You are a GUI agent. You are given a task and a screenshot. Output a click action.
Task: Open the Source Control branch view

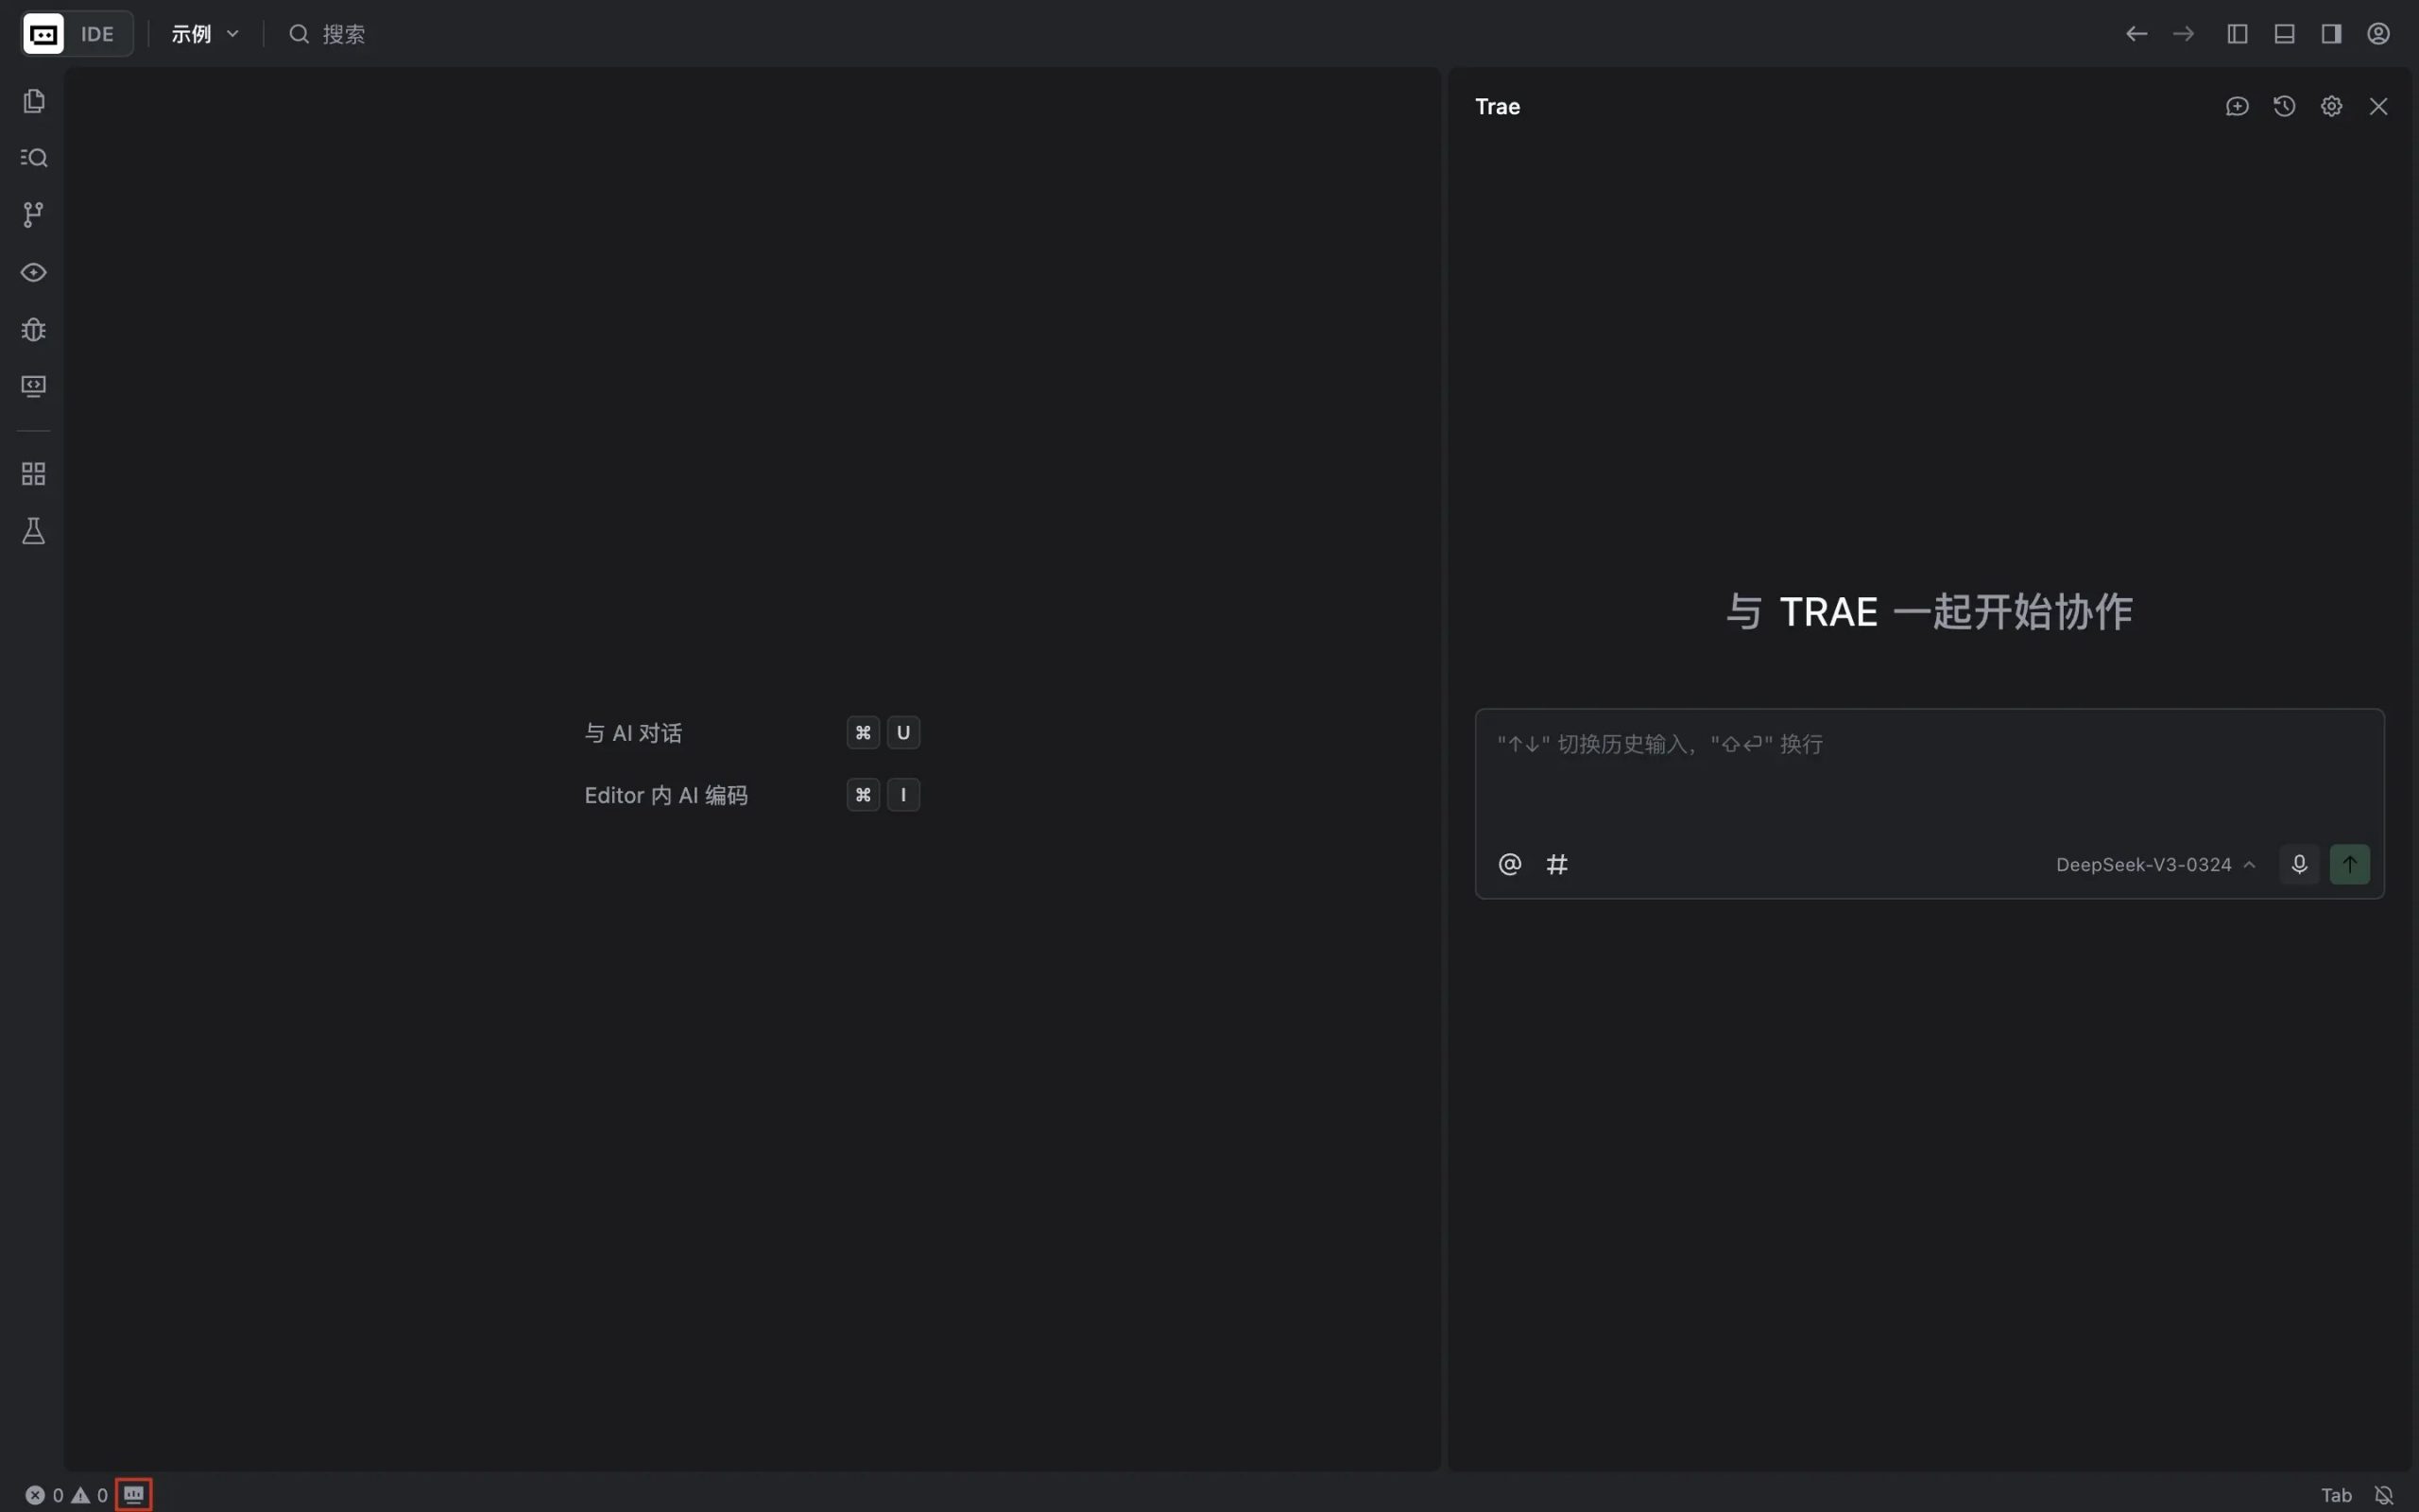point(34,215)
